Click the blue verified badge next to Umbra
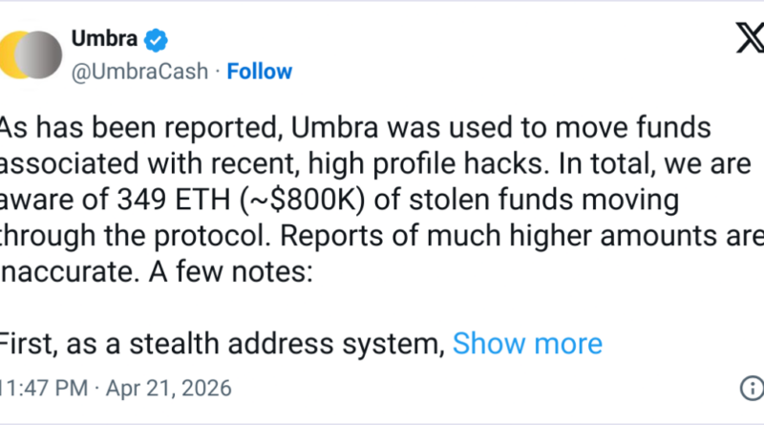Screen dimensions: 764x425 (155, 40)
